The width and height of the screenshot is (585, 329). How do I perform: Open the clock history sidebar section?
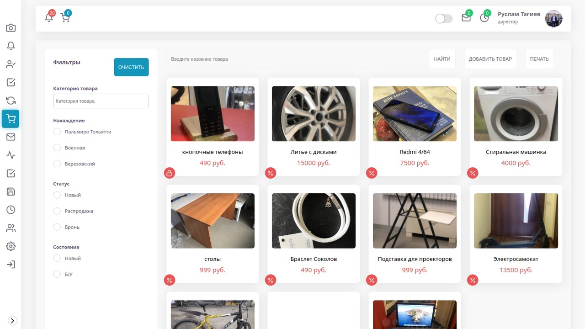tap(11, 210)
